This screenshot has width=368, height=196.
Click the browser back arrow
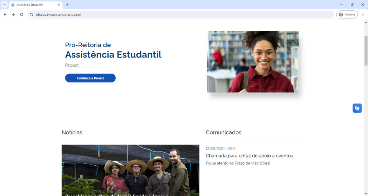tap(5, 15)
